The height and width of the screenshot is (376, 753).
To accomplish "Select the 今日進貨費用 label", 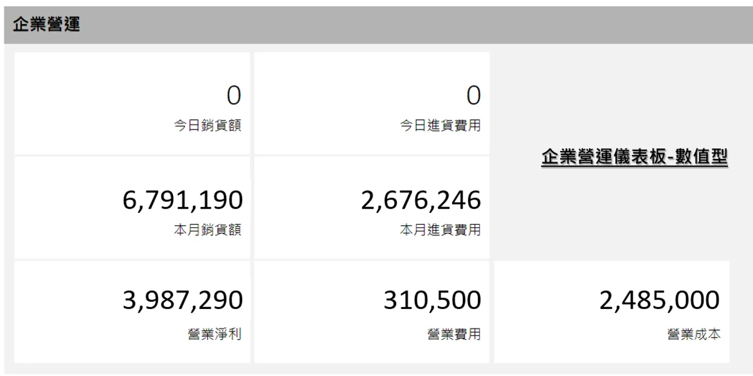I will 440,126.
